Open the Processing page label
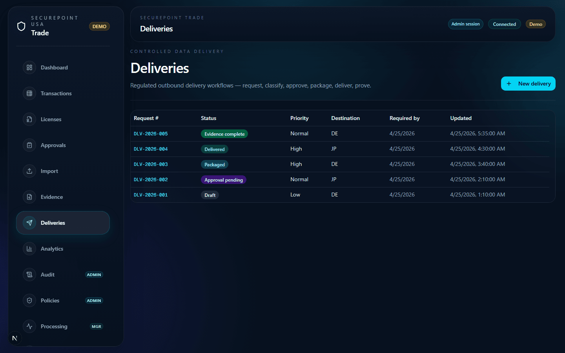The image size is (565, 353). pos(54,326)
